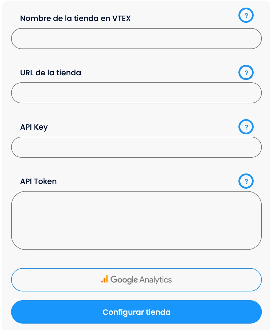The width and height of the screenshot is (270, 330).
Task: Click the "API Key" field label
Action: (x=34, y=127)
